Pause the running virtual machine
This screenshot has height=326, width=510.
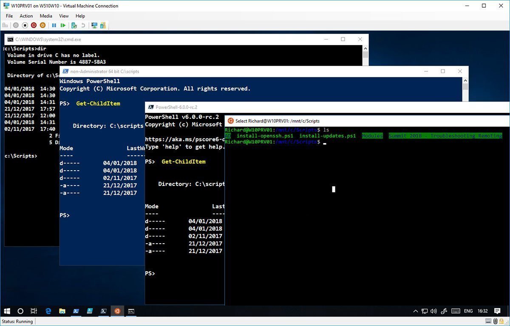(x=54, y=25)
